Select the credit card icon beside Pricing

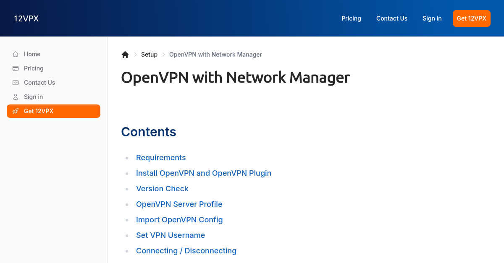pyautogui.click(x=15, y=68)
